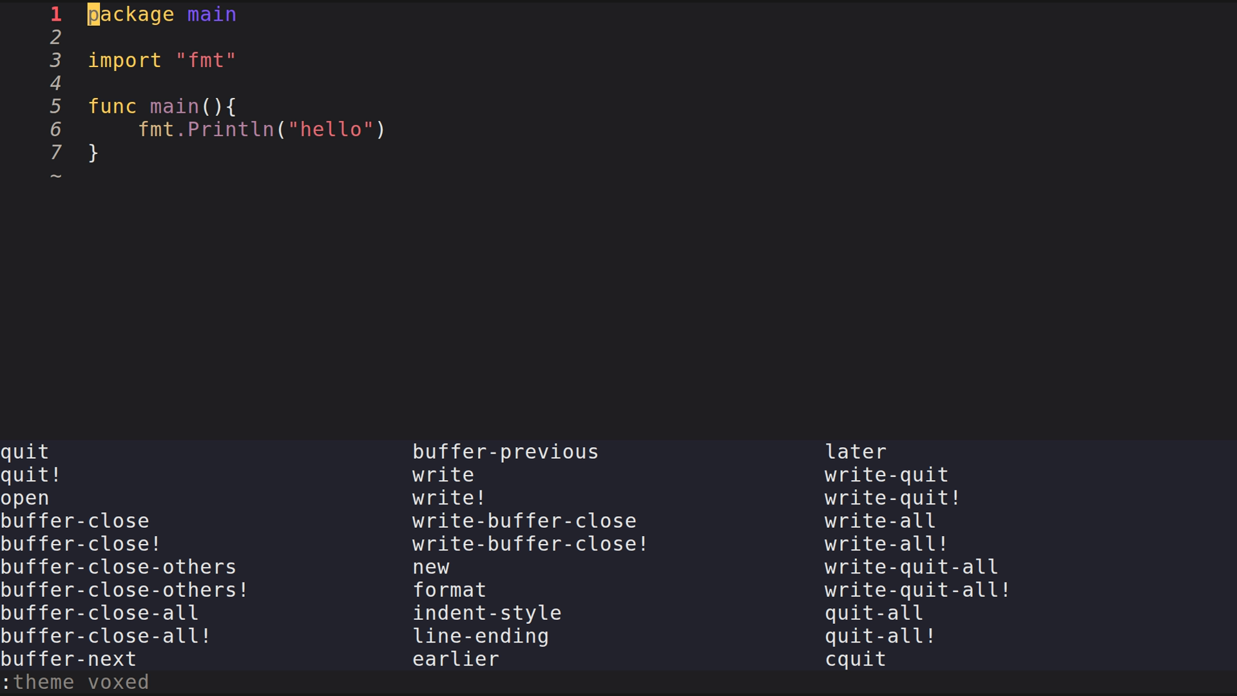Choose the "buffer-next" completion item
The image size is (1237, 696).
point(68,659)
